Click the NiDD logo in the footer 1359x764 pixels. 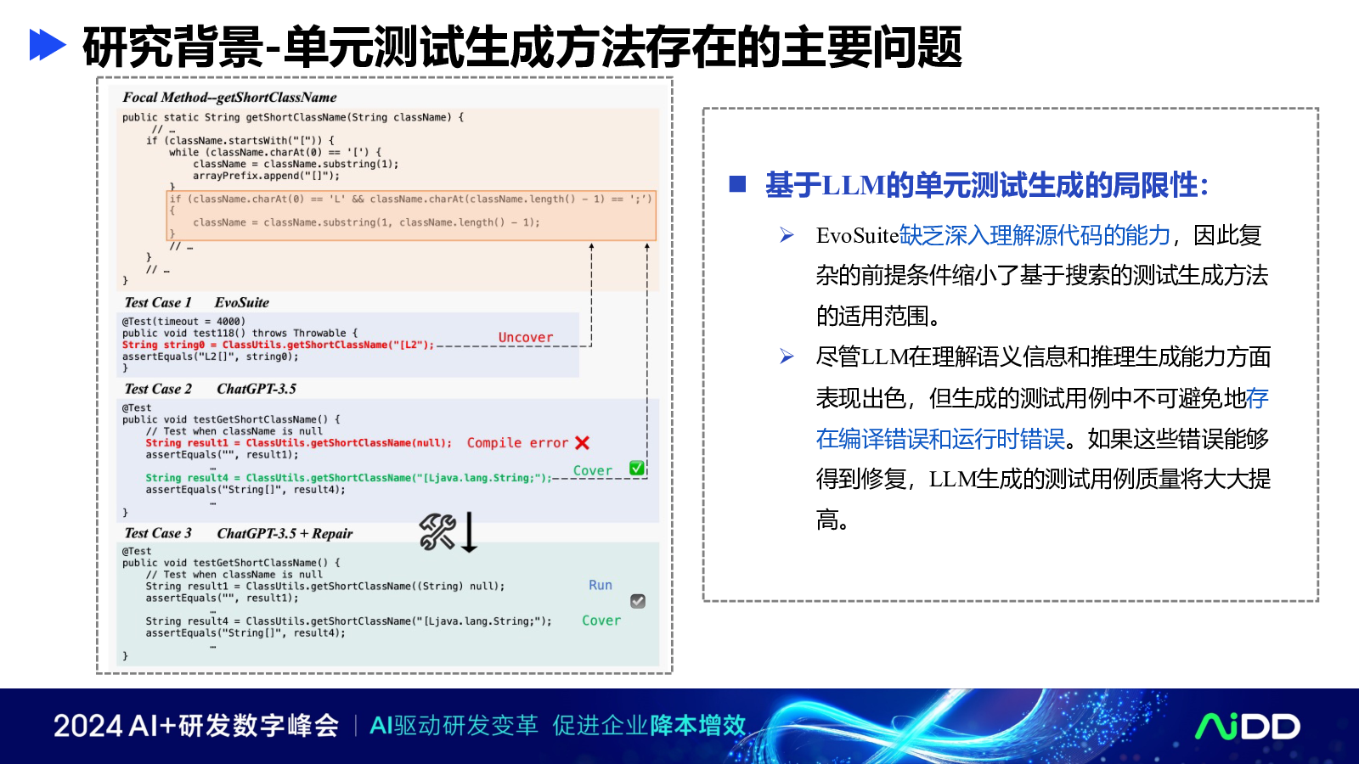pyautogui.click(x=1248, y=726)
